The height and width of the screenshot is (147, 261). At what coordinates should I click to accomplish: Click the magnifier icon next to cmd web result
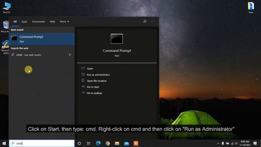tap(13, 54)
